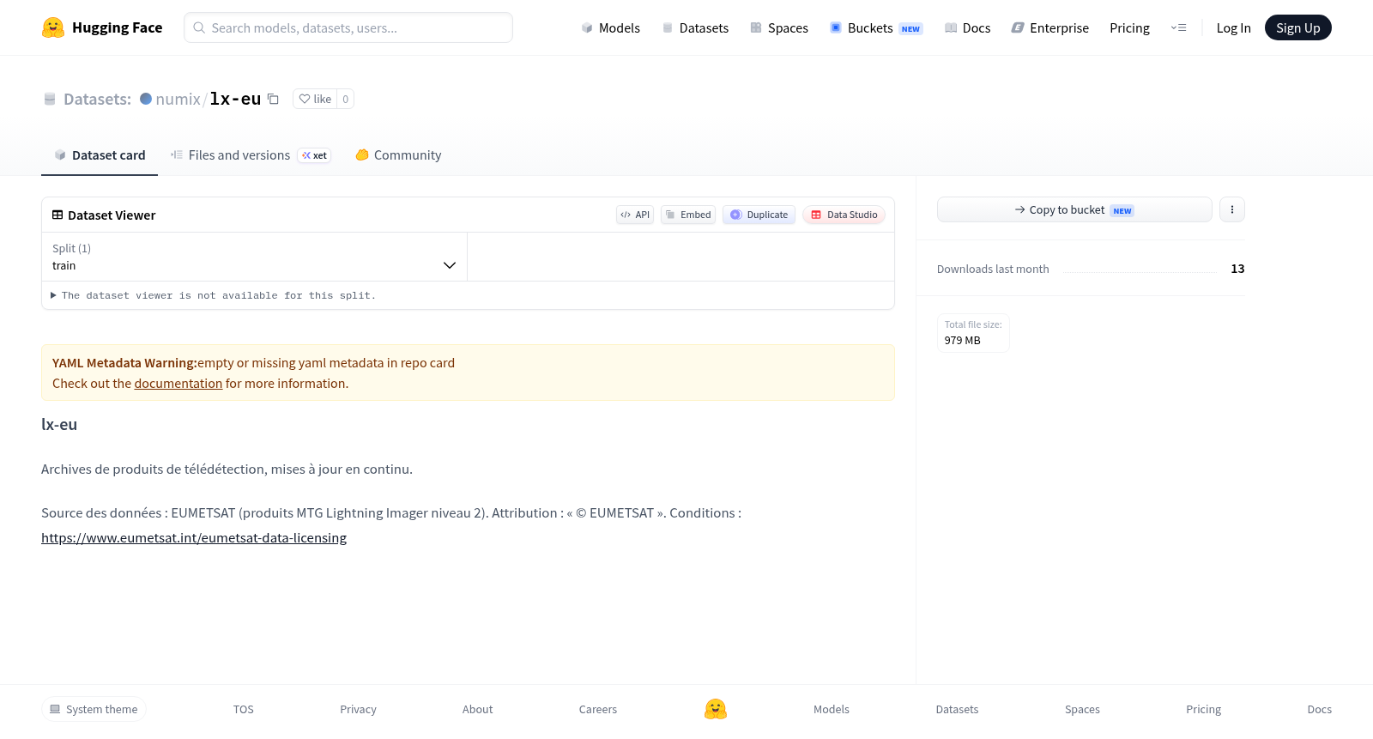This screenshot has width=1373, height=739.
Task: Go to Spaces in the top navigation
Action: (779, 27)
